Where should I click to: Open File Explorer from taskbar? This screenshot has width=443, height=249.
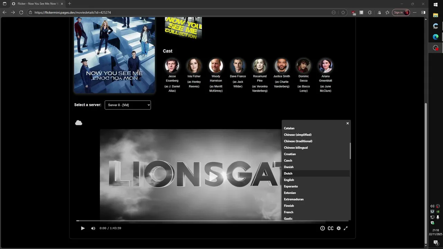[x=436, y=15]
